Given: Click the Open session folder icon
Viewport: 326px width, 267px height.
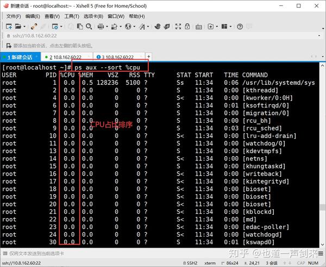Looking at the screenshot, I should 18,27.
